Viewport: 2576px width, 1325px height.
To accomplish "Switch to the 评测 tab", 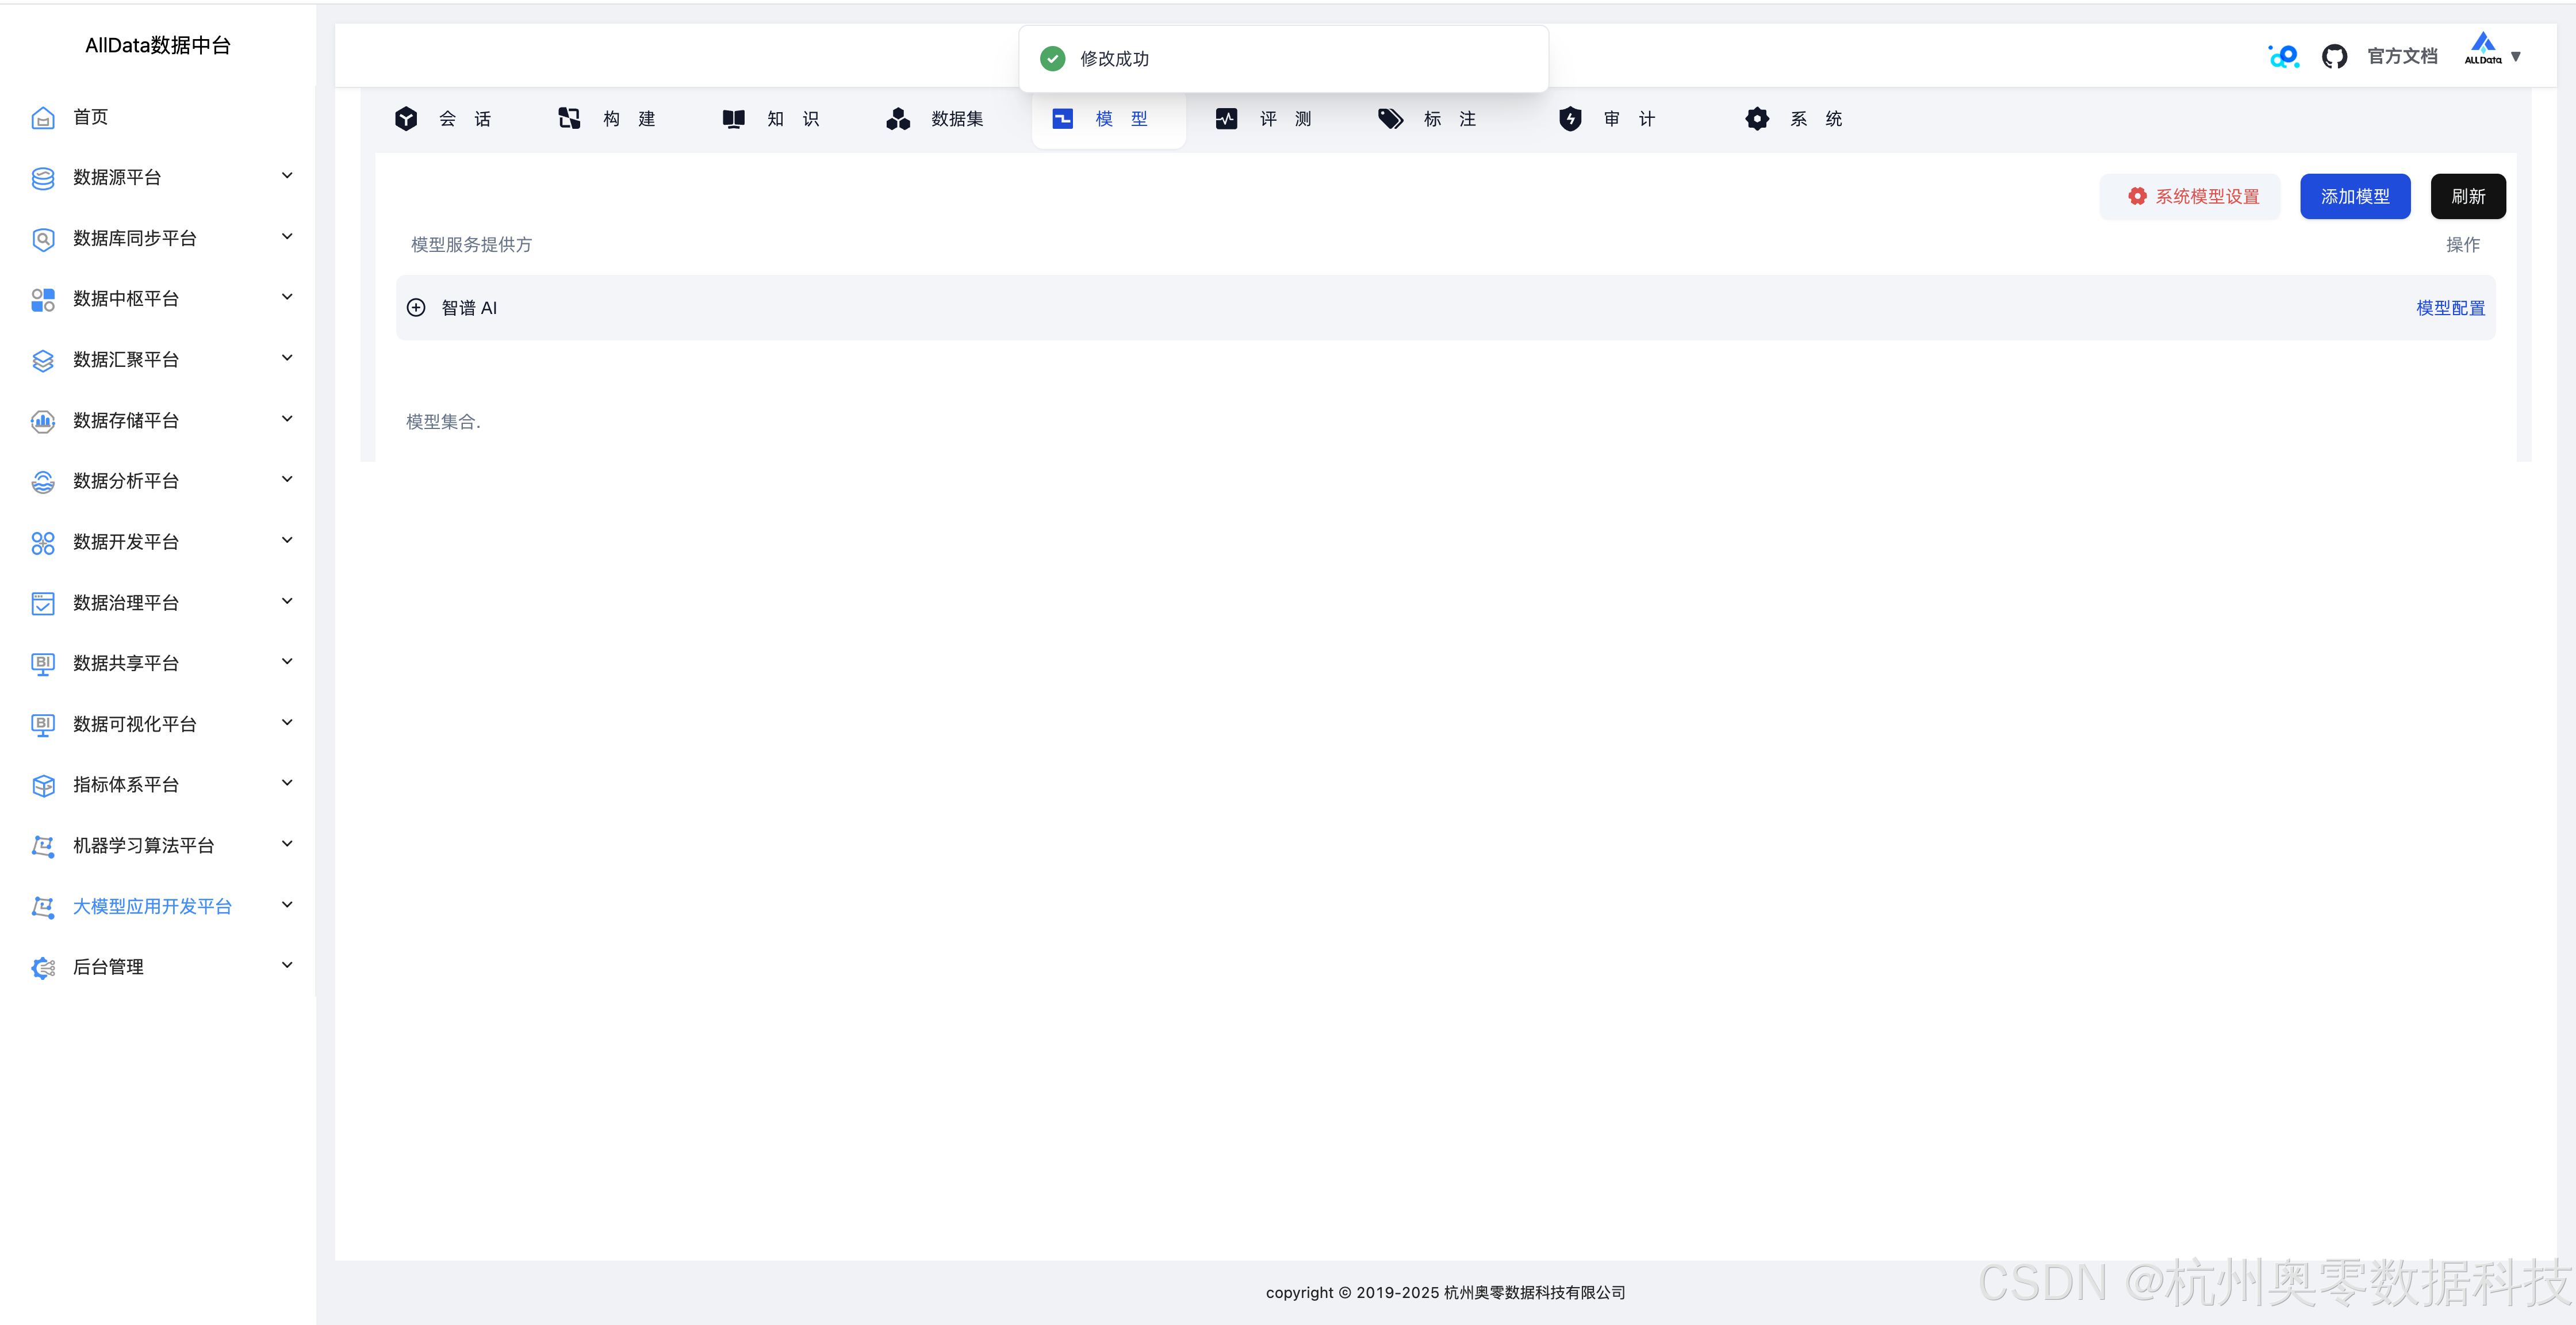I will (1264, 119).
